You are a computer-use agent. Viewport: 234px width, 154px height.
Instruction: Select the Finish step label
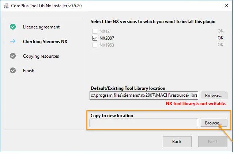tap(29, 70)
